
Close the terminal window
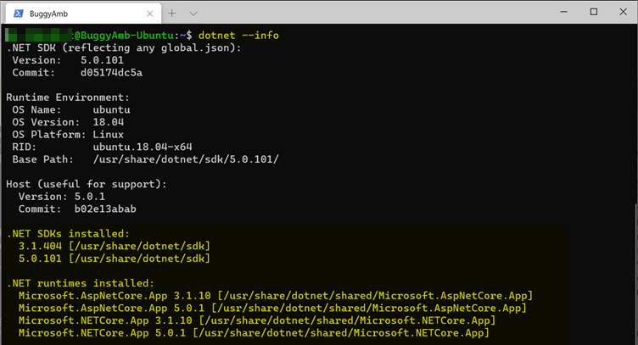(623, 12)
